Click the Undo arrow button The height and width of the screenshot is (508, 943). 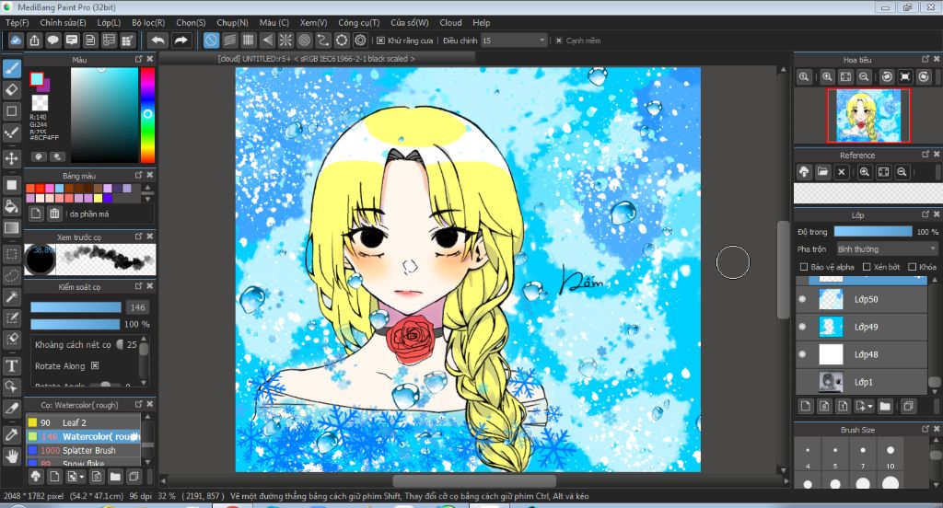[x=157, y=40]
